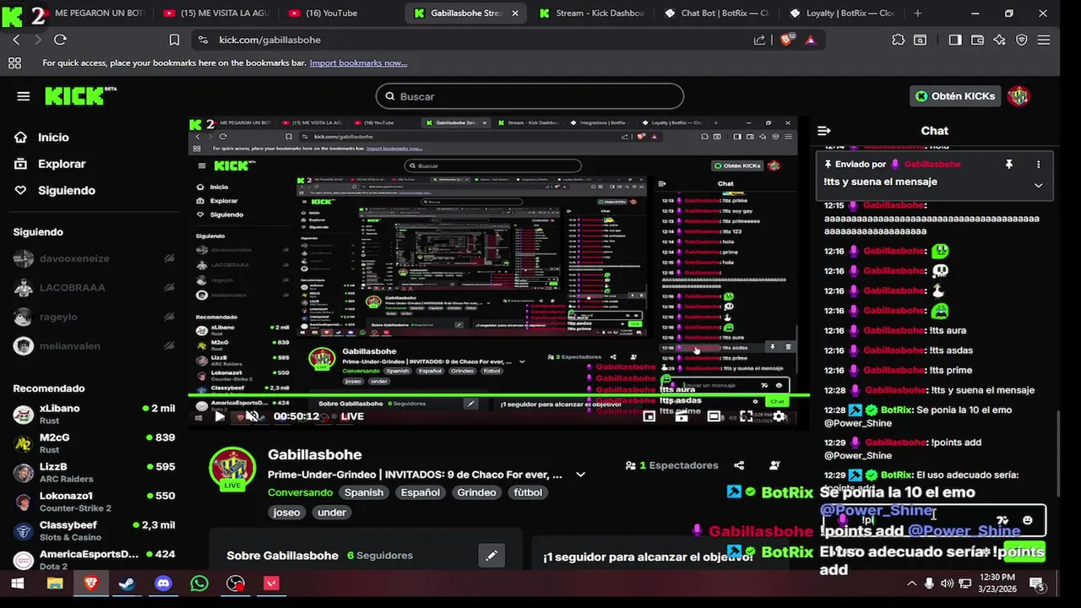Open the Conversando category link
This screenshot has width=1081, height=608.
pyautogui.click(x=300, y=492)
